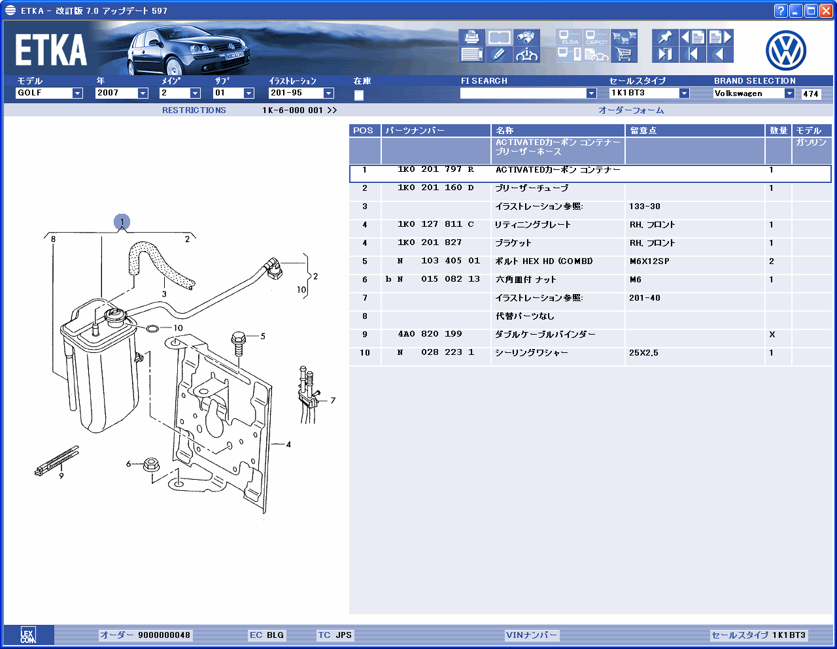Click the 1K-6-000 001 >> restriction code

pyautogui.click(x=299, y=110)
